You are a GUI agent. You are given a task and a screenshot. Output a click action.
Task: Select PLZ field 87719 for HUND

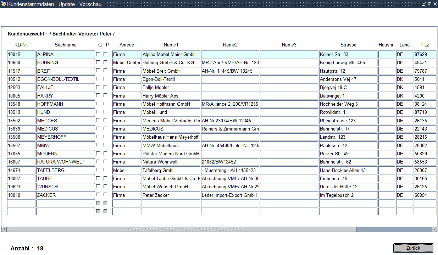tap(425, 112)
